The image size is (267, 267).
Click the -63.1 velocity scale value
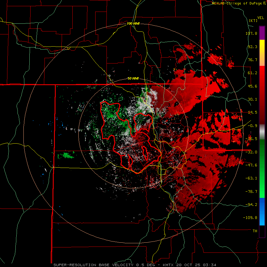[251, 178]
